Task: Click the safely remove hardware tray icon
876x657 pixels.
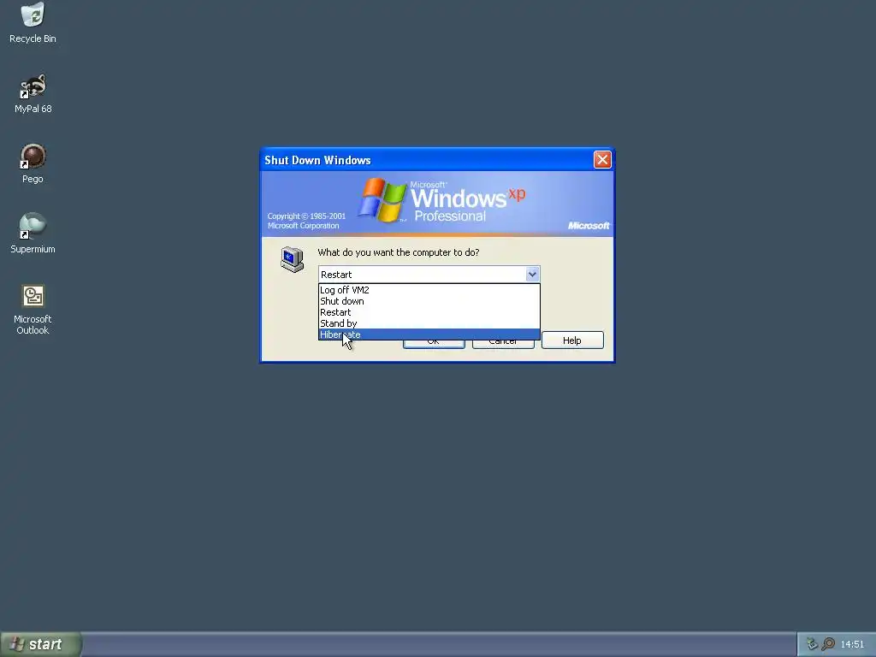Action: coord(813,644)
